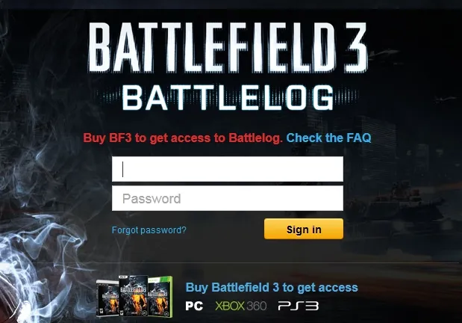Click the ESRB rating on PS3 box
462x323 pixels.
click(x=102, y=311)
